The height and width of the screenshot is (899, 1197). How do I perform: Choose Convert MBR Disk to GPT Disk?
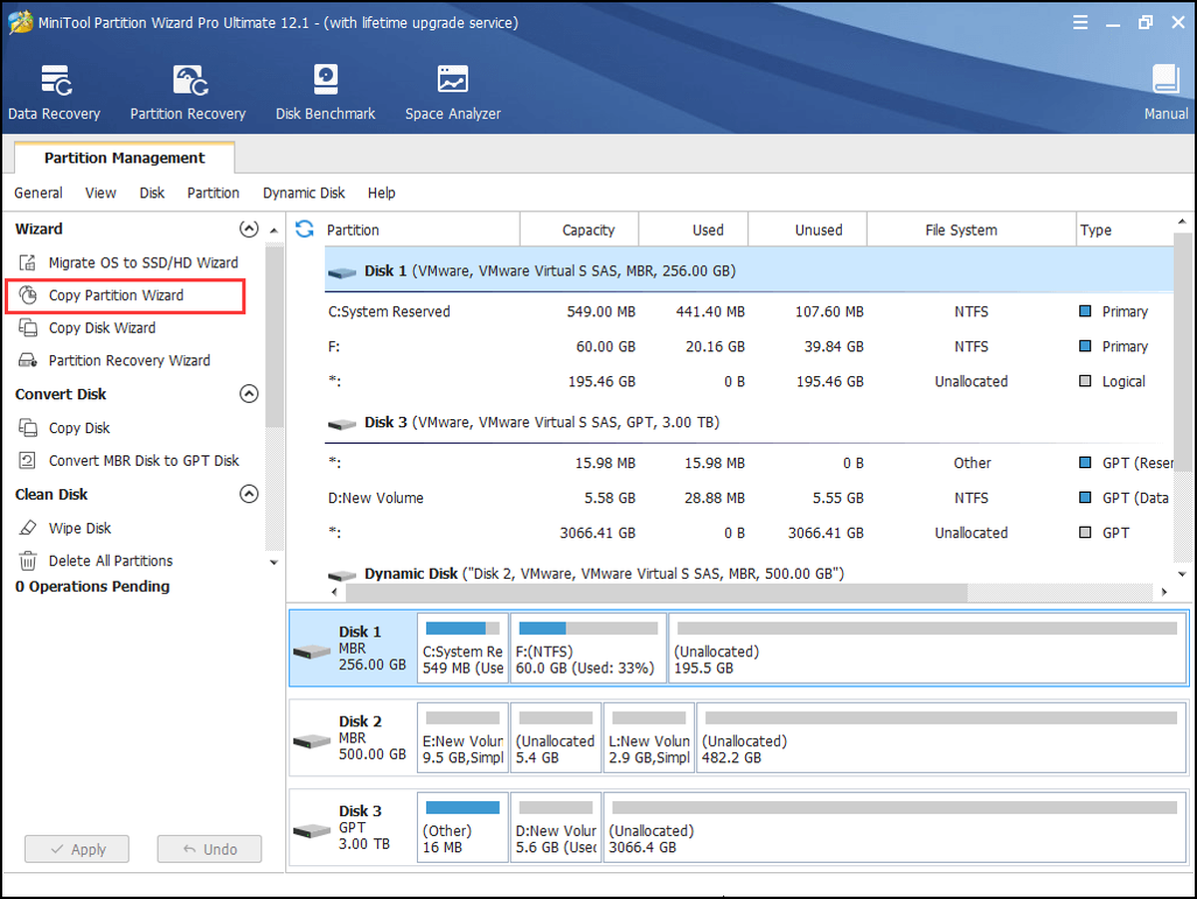click(144, 461)
